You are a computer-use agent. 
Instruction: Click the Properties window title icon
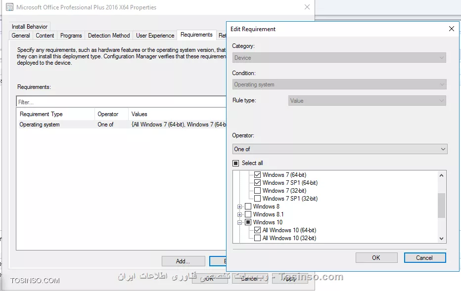[x=10, y=7]
